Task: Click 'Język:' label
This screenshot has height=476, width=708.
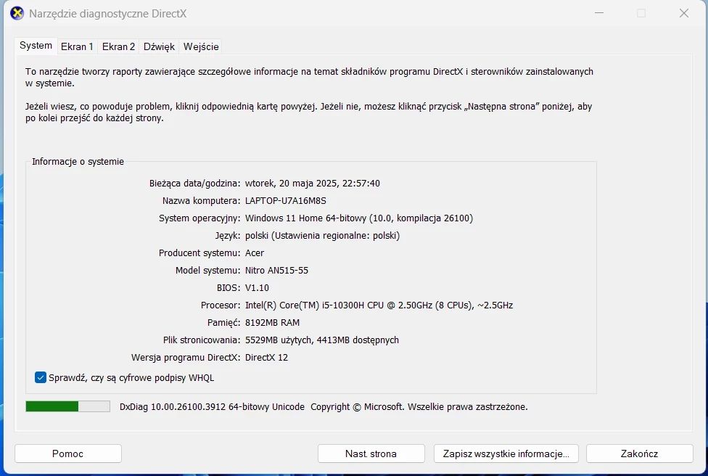Action: pyautogui.click(x=228, y=235)
